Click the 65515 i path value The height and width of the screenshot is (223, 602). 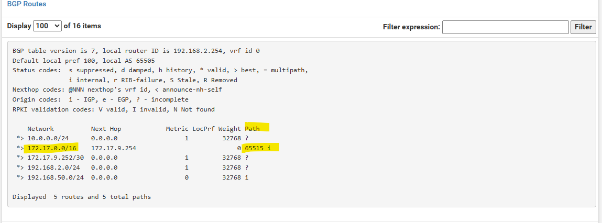tap(256, 148)
